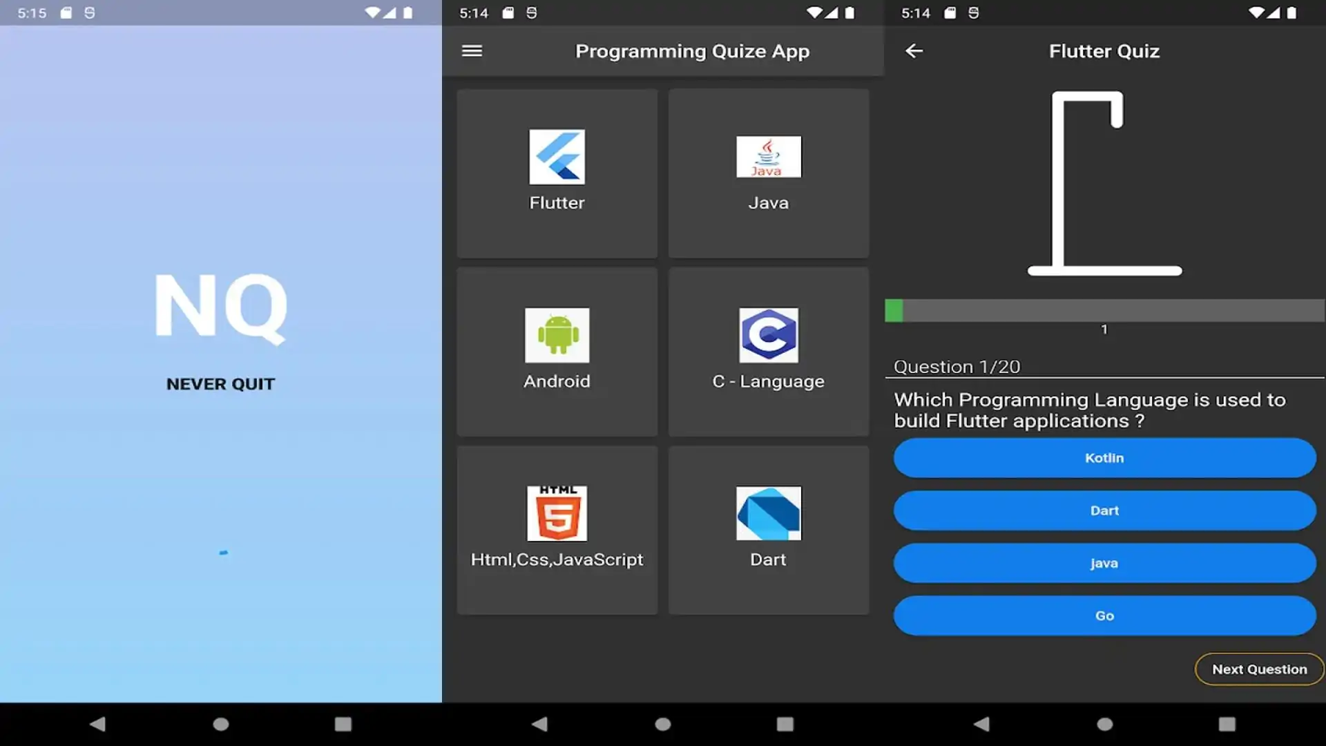
Task: Click the 'Flutter Quiz' header title
Action: coord(1104,51)
